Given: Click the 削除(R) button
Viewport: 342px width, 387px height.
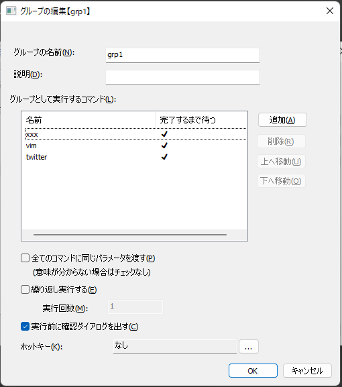Looking at the screenshot, I should tap(281, 141).
